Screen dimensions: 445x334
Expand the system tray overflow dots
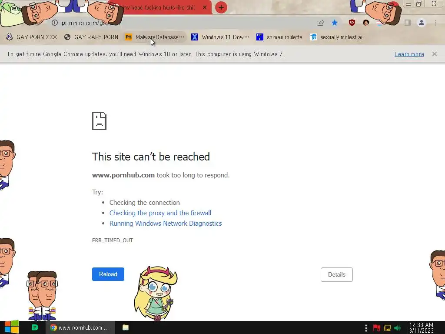click(x=366, y=328)
